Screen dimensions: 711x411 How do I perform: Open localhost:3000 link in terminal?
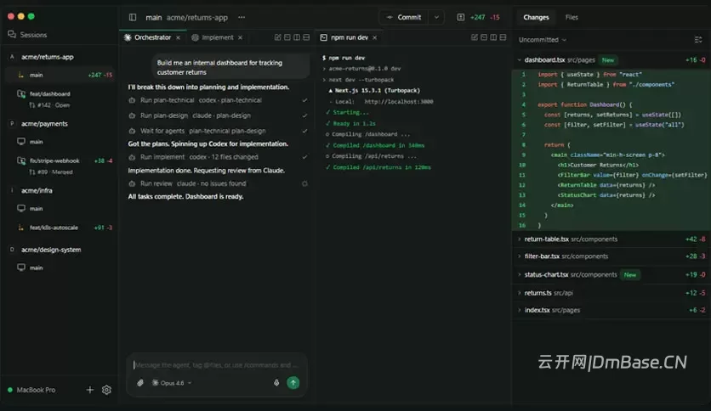[x=399, y=102]
